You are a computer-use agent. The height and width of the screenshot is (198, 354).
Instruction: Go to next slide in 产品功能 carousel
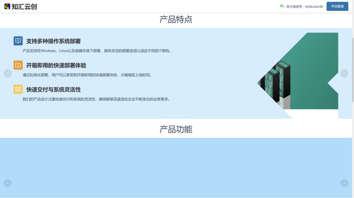click(344, 183)
